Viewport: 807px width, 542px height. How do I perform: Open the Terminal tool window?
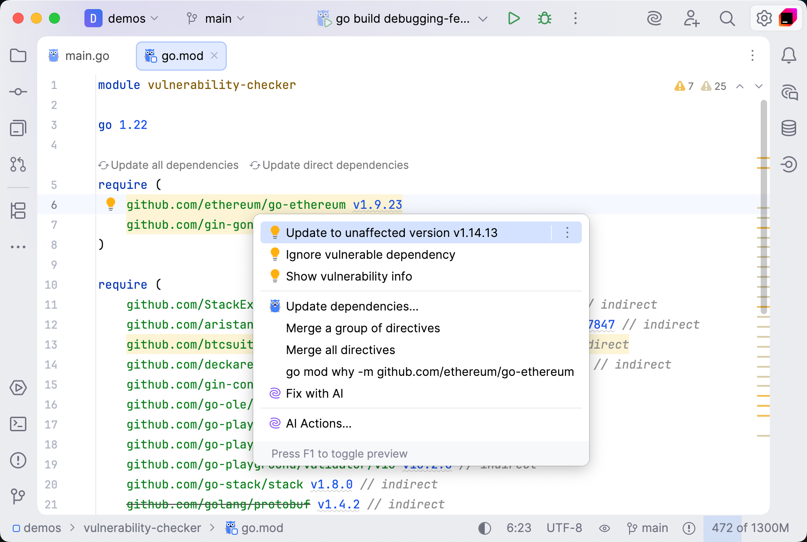pos(18,424)
